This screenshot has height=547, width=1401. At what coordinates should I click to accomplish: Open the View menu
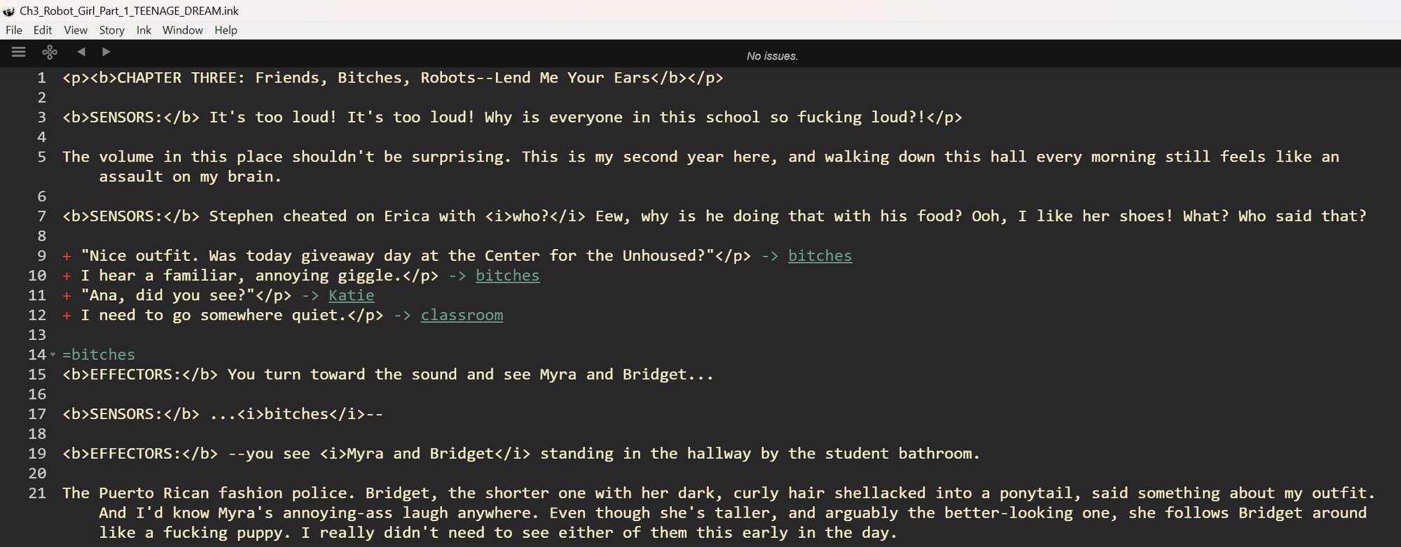tap(75, 30)
